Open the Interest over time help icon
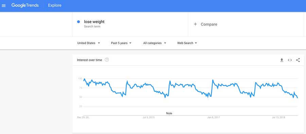The height and width of the screenshot is (134, 306). coord(107,60)
